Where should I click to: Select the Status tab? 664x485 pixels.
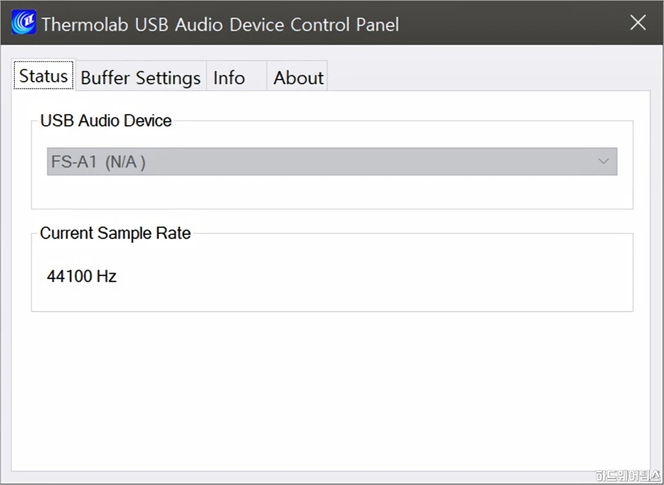pyautogui.click(x=43, y=75)
